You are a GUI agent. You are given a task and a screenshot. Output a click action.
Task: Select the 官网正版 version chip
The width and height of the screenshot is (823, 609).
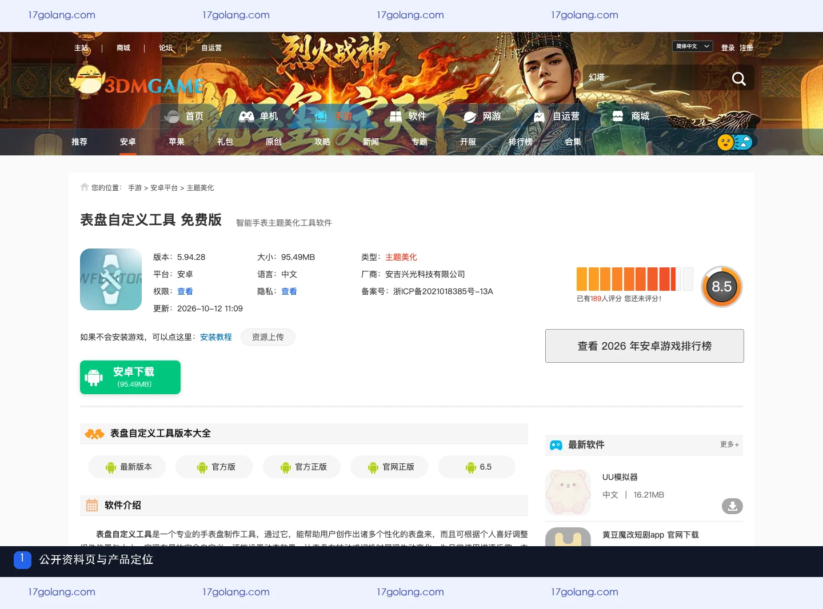(x=389, y=467)
